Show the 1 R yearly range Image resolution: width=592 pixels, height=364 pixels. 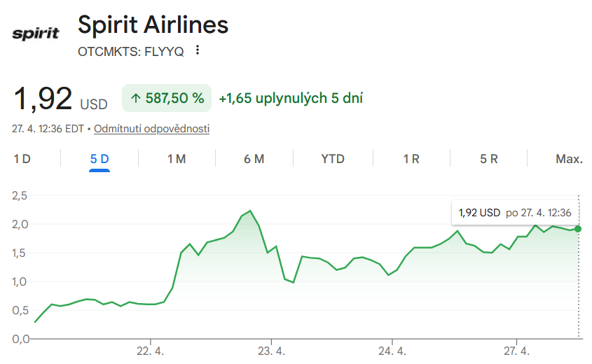tap(411, 159)
